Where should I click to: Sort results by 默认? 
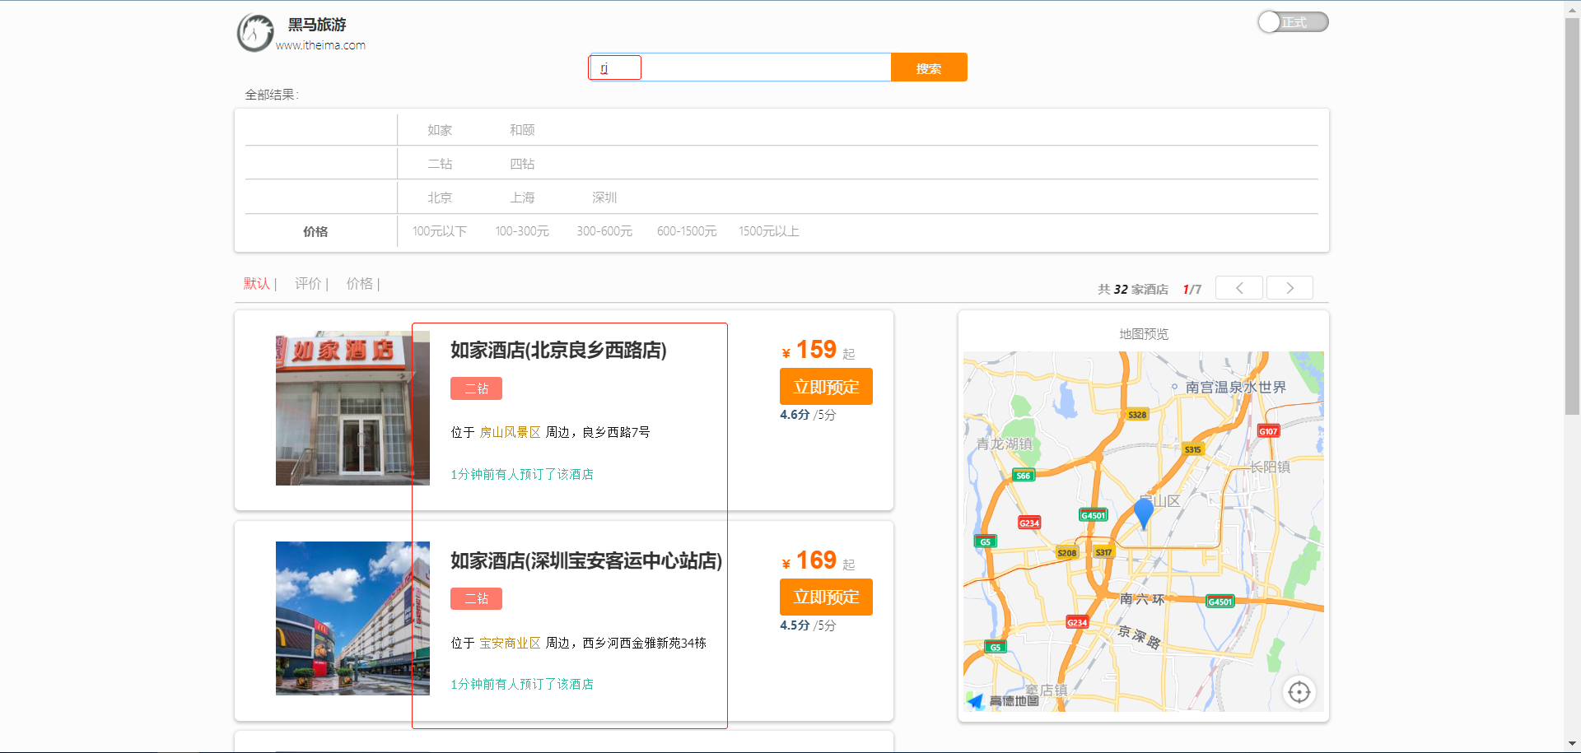(x=257, y=283)
